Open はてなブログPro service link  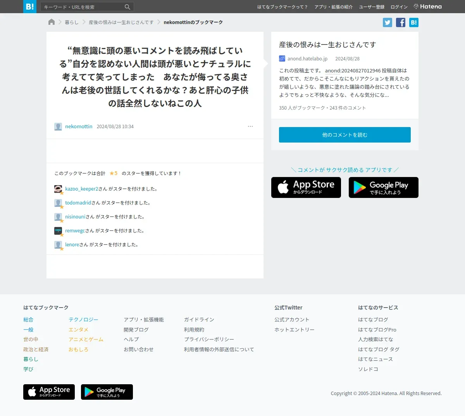[x=377, y=330]
